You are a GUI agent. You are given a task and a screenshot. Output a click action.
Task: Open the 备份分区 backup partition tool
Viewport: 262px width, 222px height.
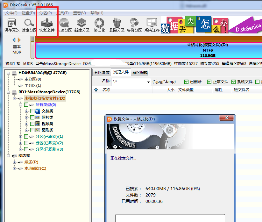[x=134, y=25]
